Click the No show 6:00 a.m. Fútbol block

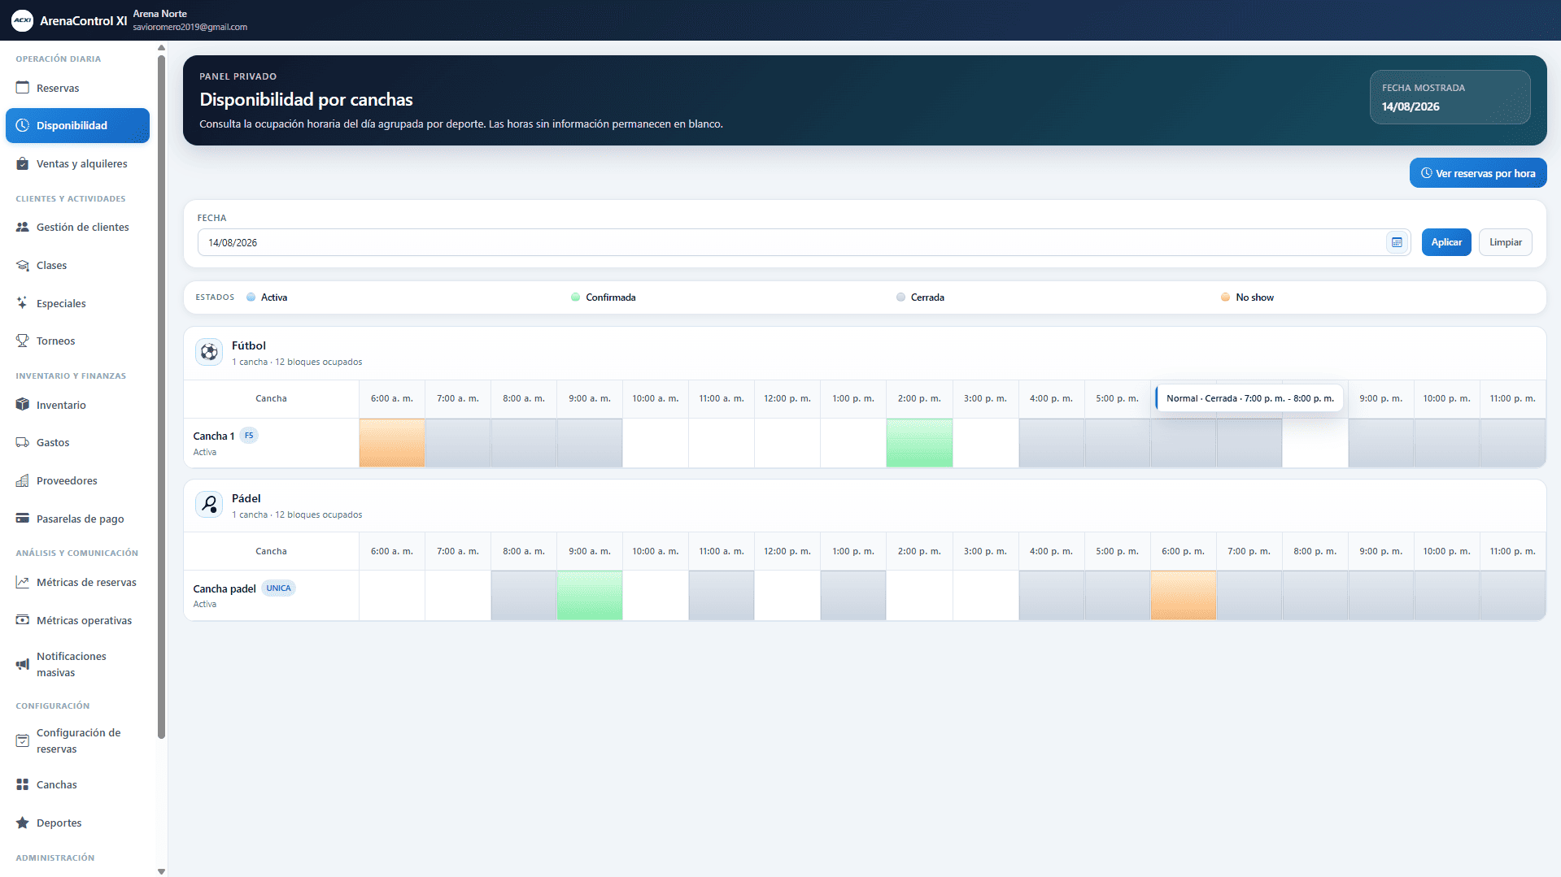pyautogui.click(x=392, y=443)
